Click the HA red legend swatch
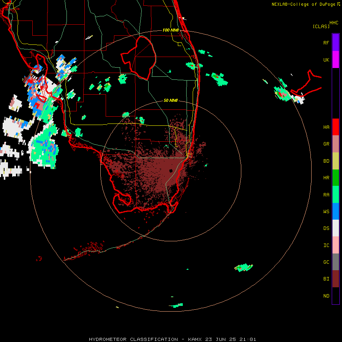The width and height of the screenshot is (342, 342). (x=336, y=127)
